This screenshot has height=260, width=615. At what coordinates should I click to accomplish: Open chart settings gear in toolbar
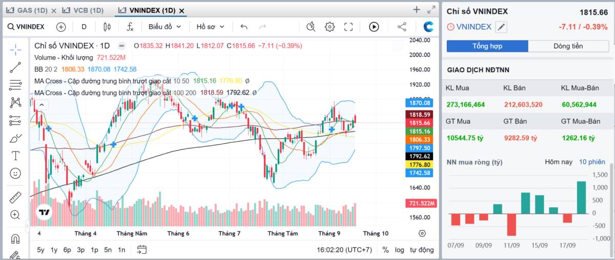point(330,27)
